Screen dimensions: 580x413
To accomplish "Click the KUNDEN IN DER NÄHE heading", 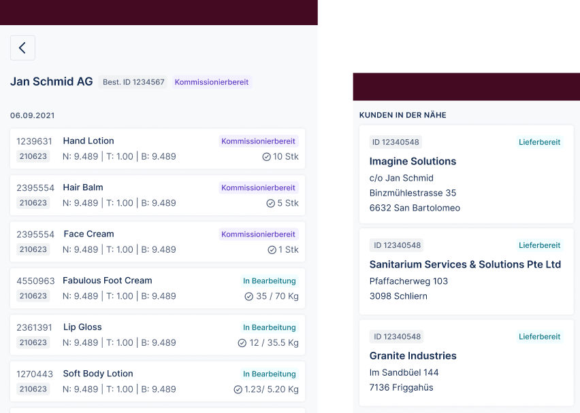I will coord(403,115).
